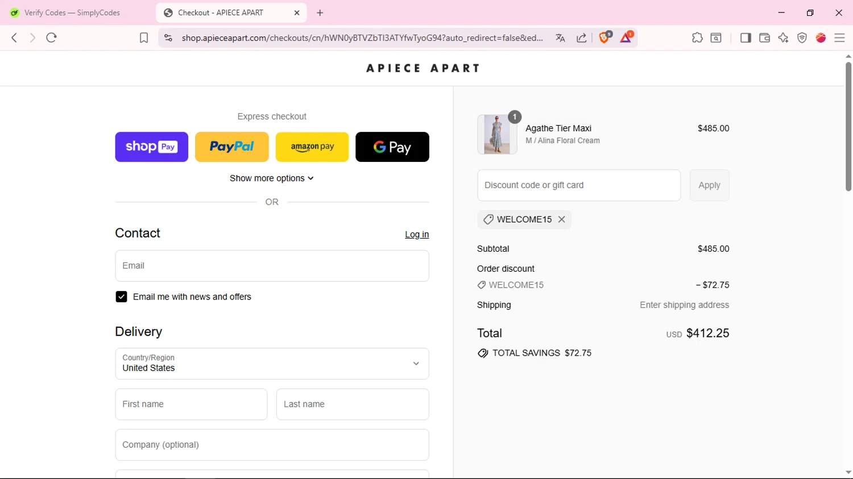Click the page vertical scrollbar

point(848,127)
